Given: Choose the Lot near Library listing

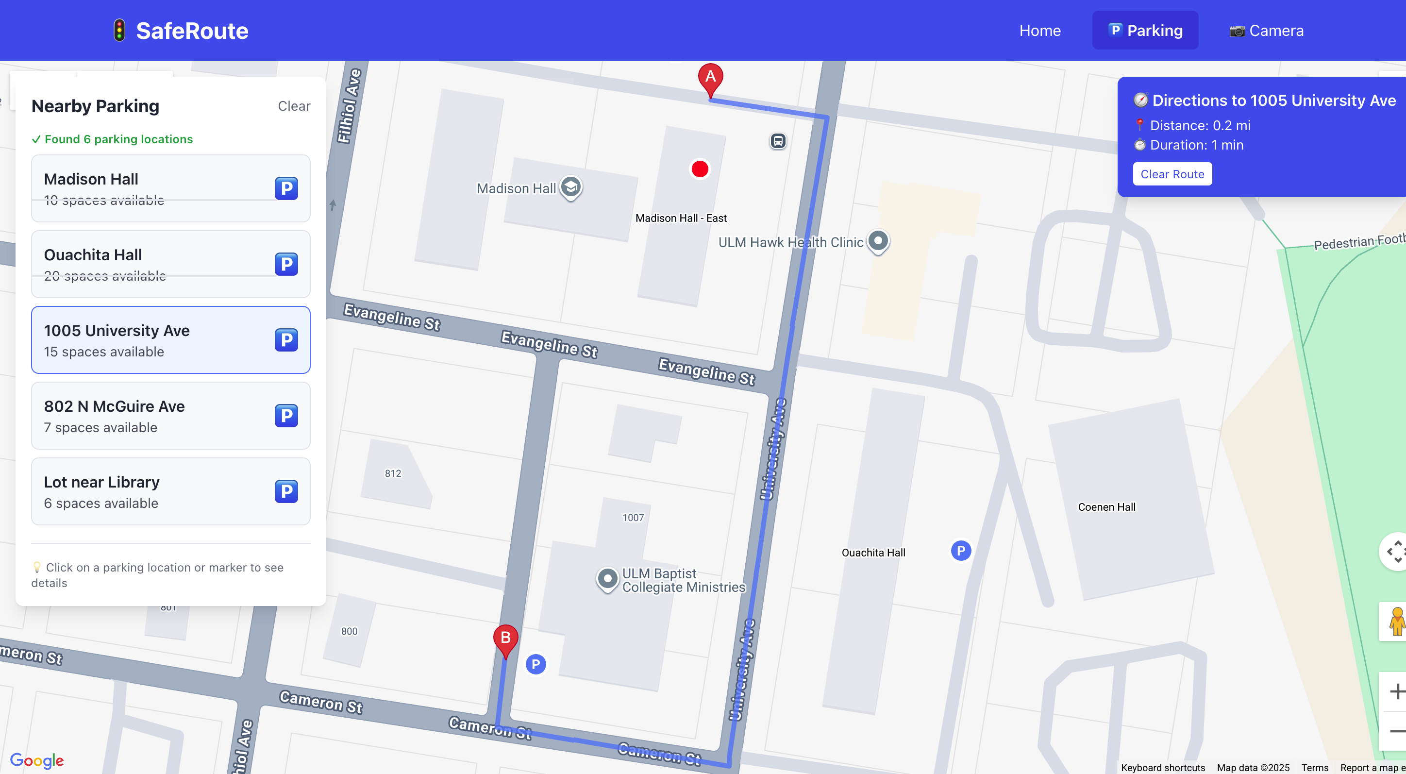Looking at the screenshot, I should click(170, 492).
